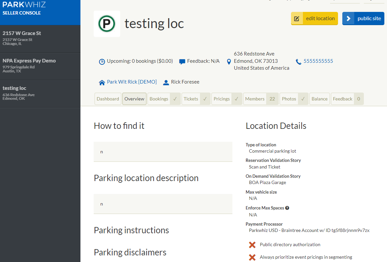Click the 'Location Details' heading

point(276,126)
